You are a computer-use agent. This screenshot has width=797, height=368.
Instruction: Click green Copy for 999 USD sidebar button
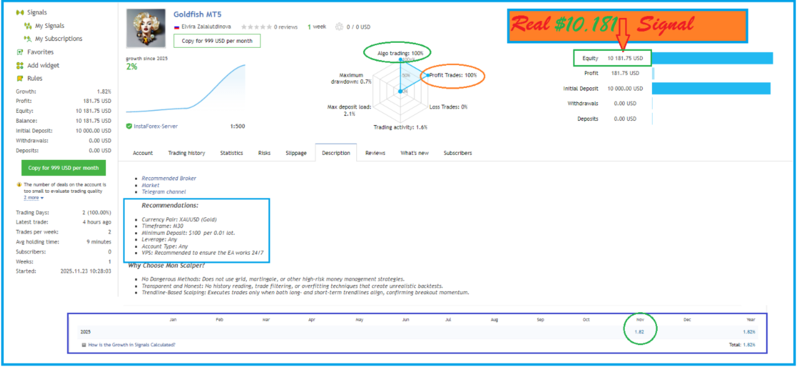[63, 168]
